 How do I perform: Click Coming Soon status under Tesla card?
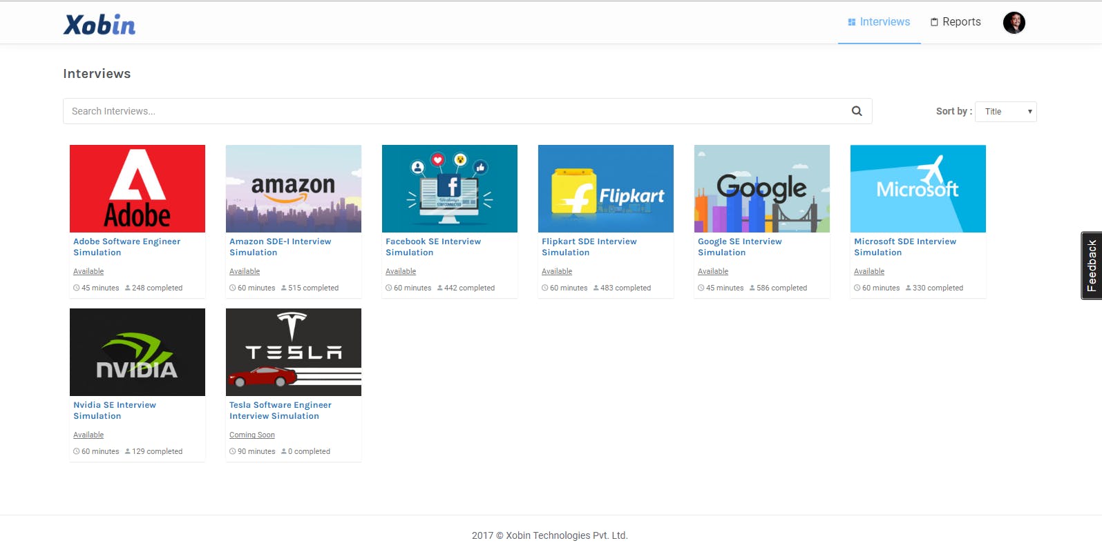252,435
